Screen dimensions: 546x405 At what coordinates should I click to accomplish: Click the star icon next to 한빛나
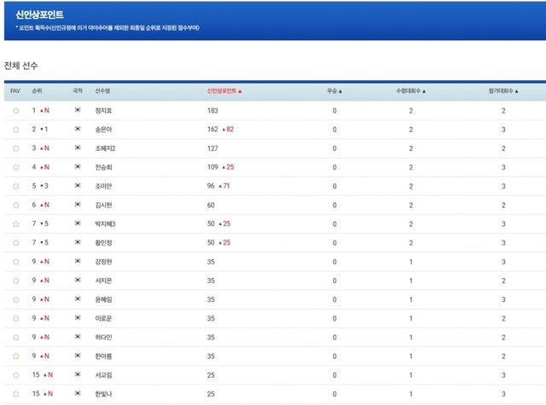[x=15, y=393]
